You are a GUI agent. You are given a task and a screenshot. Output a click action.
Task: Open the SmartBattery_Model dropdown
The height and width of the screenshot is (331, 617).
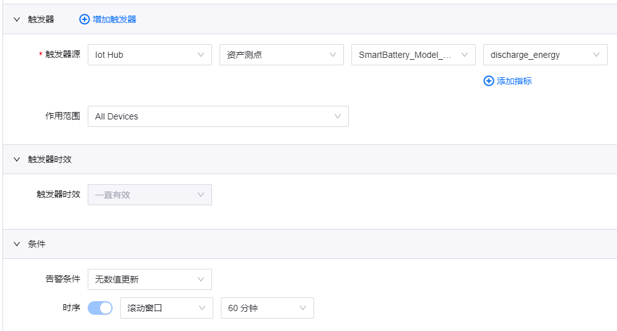(413, 55)
